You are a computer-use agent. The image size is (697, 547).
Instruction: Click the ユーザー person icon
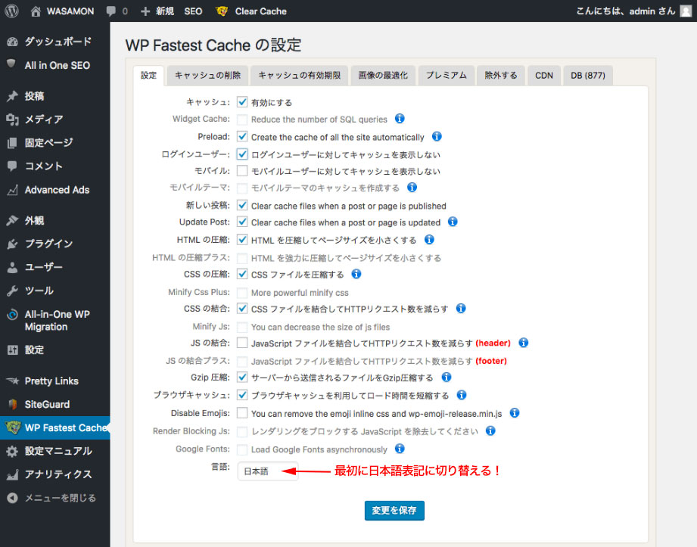click(x=12, y=267)
